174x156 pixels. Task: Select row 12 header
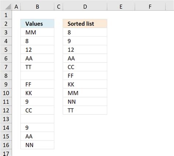[6, 110]
